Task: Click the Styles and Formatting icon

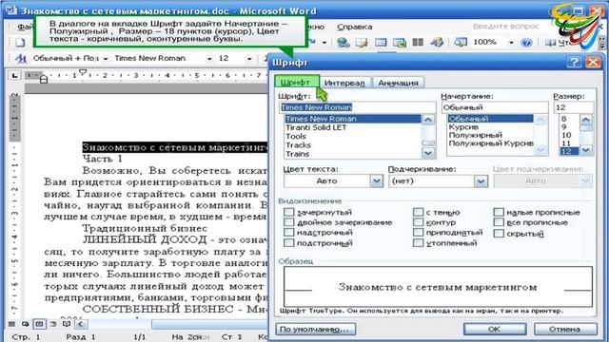Action: click(x=21, y=59)
